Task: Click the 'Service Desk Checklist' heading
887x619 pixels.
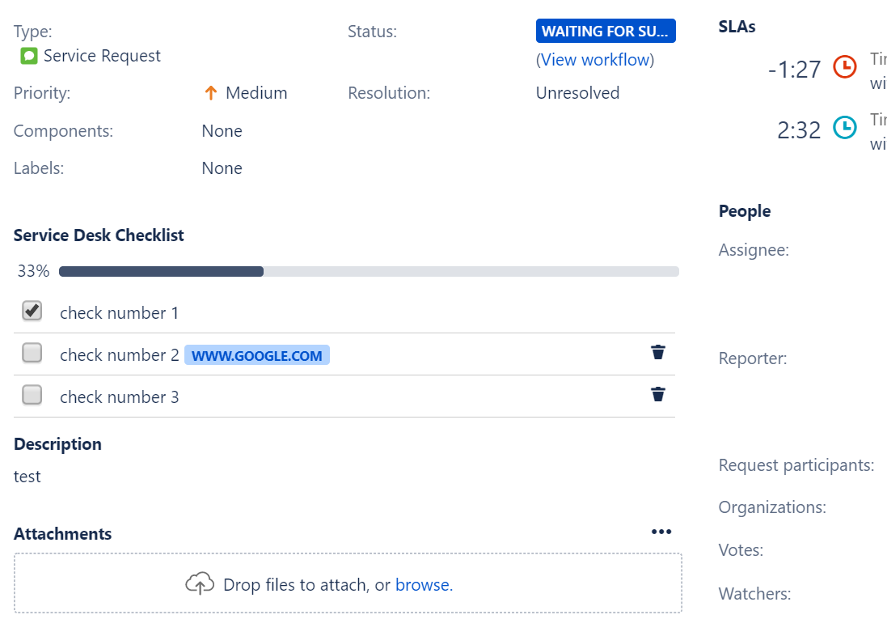Action: [99, 235]
